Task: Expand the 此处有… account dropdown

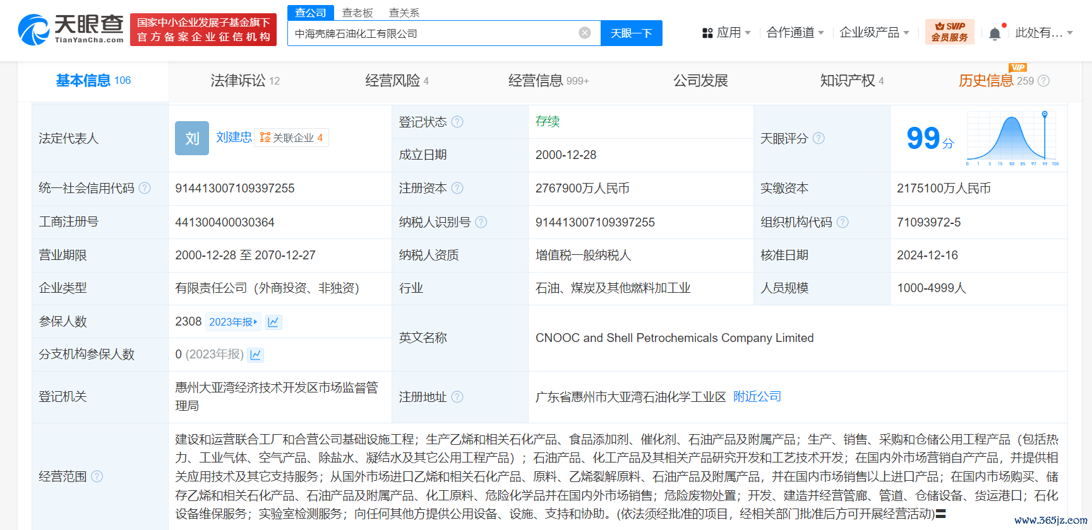Action: coord(1070,33)
